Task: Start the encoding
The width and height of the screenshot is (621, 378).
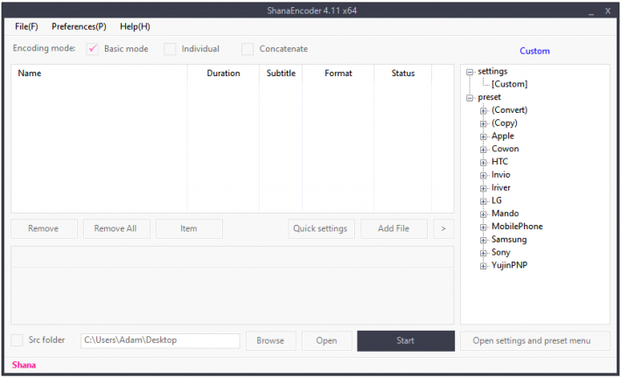Action: 406,340
